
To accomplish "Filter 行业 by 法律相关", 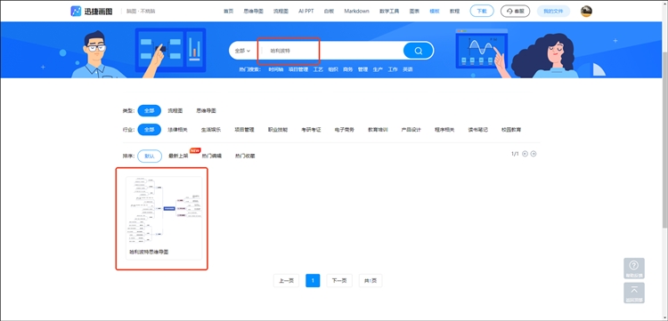I will click(177, 130).
